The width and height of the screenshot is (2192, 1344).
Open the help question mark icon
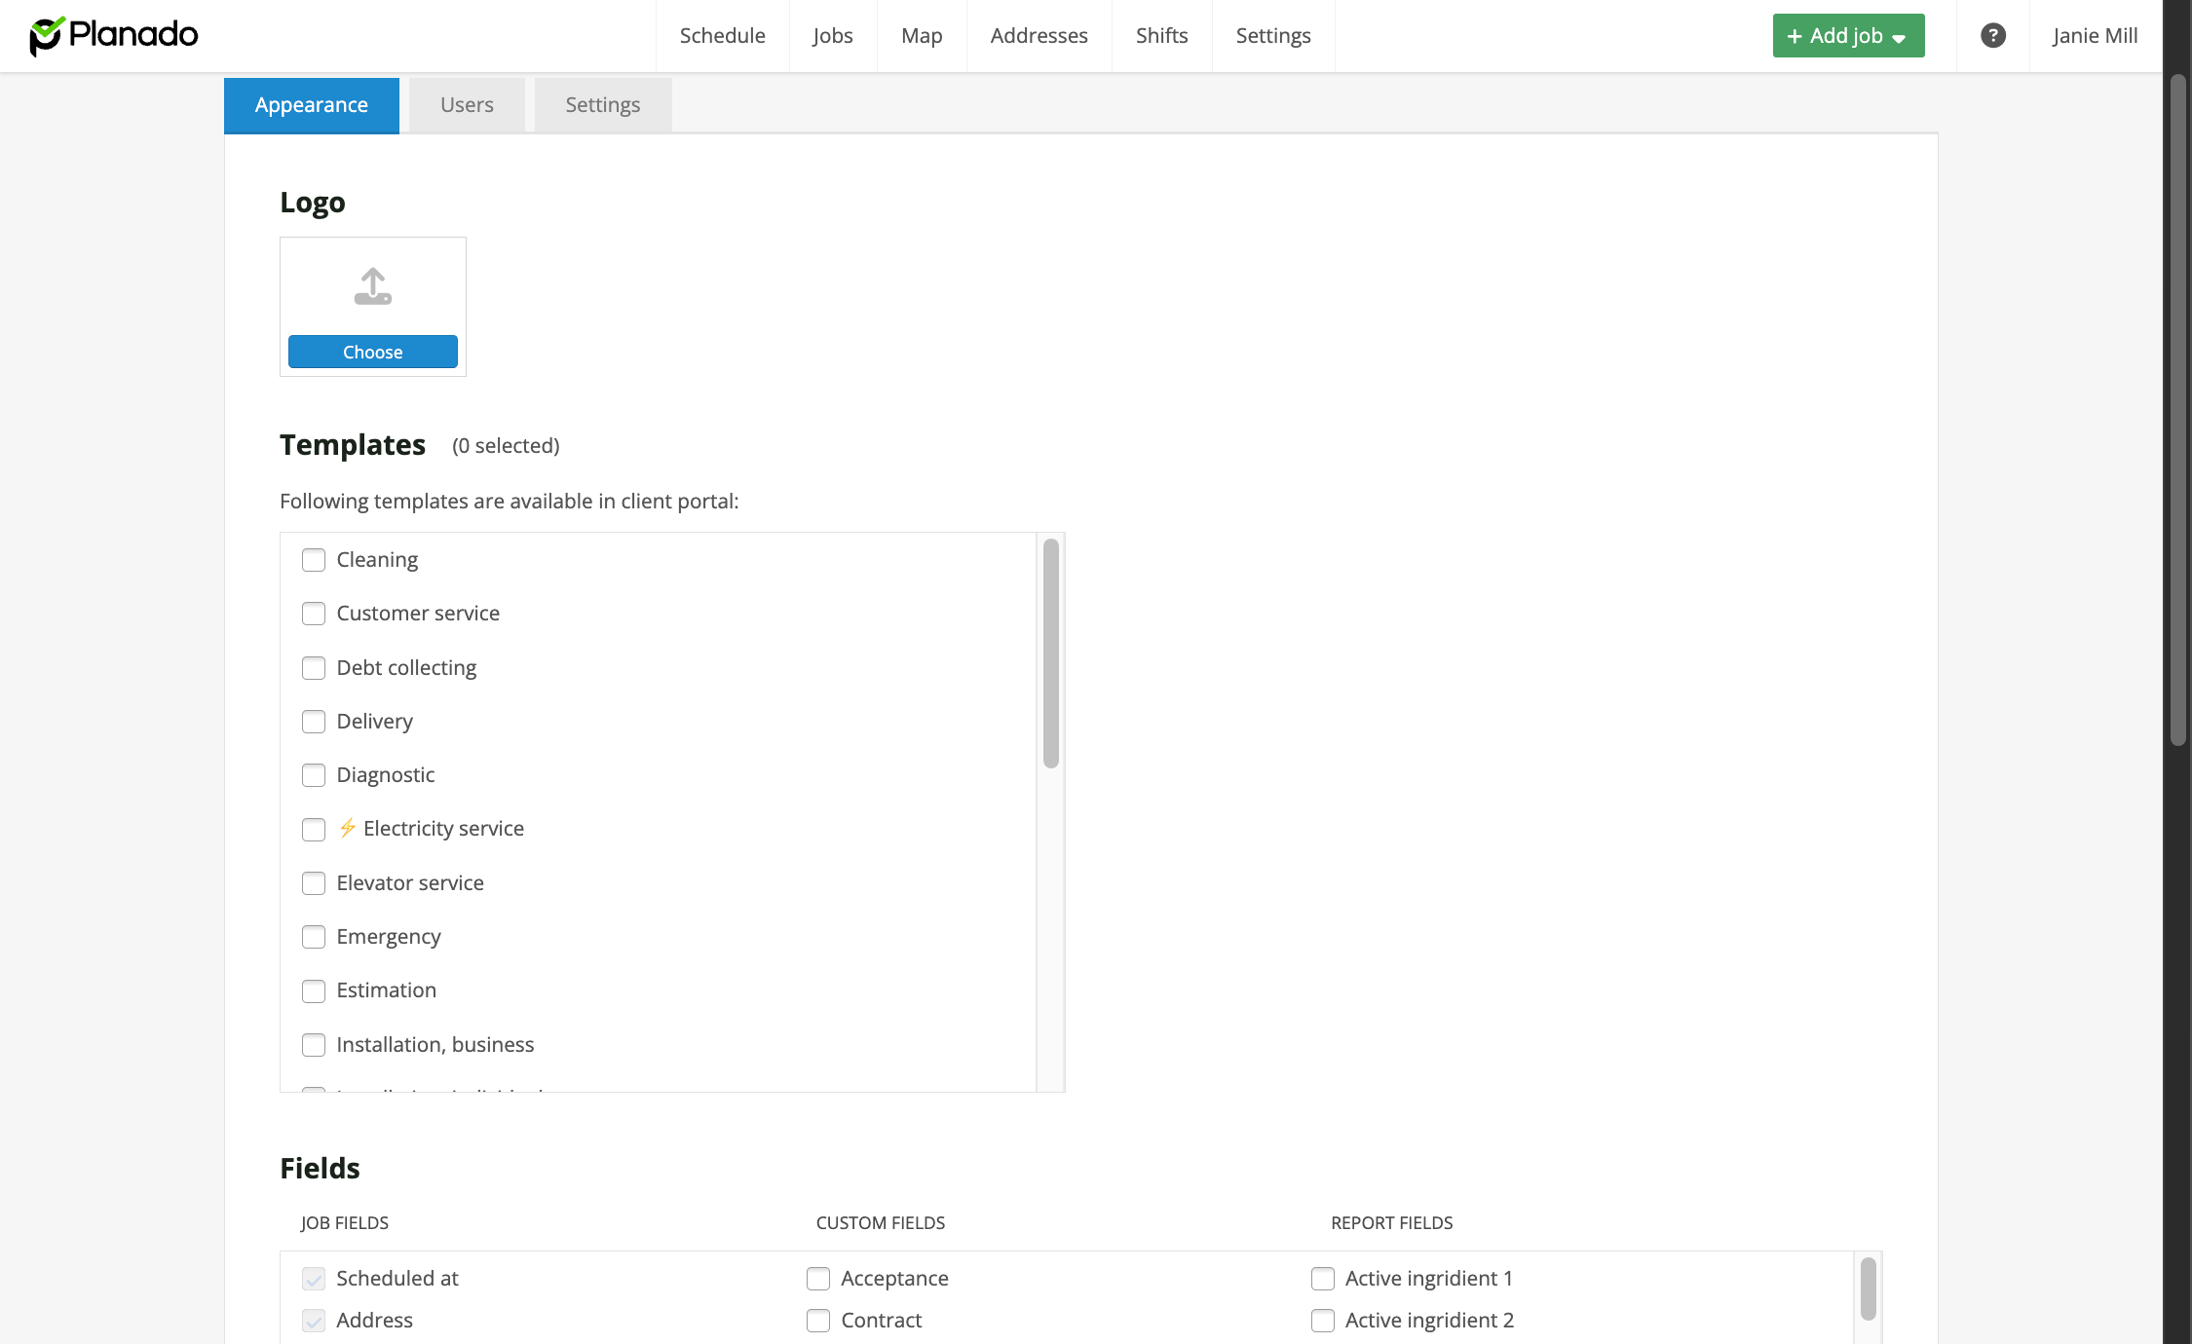pos(1992,36)
